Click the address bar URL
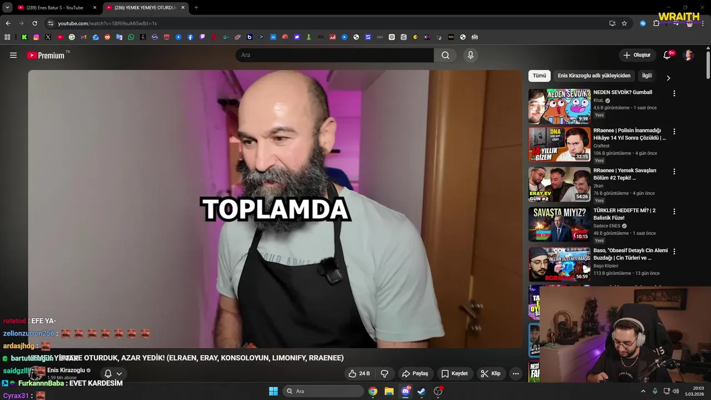711x400 pixels. coord(107,23)
